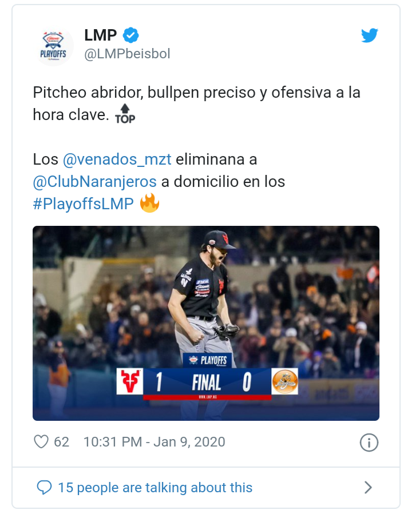
Task: Click the reply speech bubble icon
Action: click(44, 488)
